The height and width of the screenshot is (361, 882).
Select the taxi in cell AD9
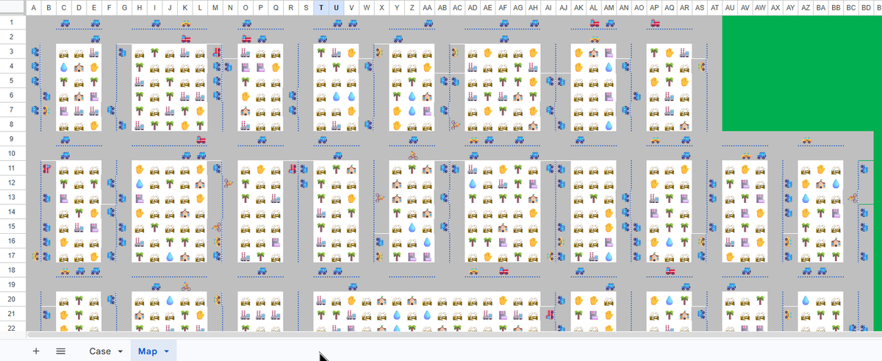tap(474, 139)
